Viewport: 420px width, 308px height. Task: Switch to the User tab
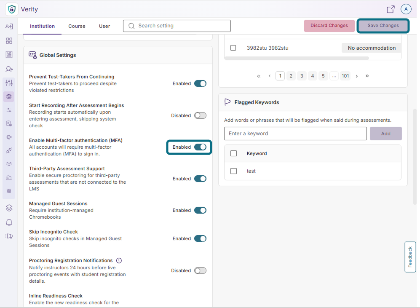104,26
